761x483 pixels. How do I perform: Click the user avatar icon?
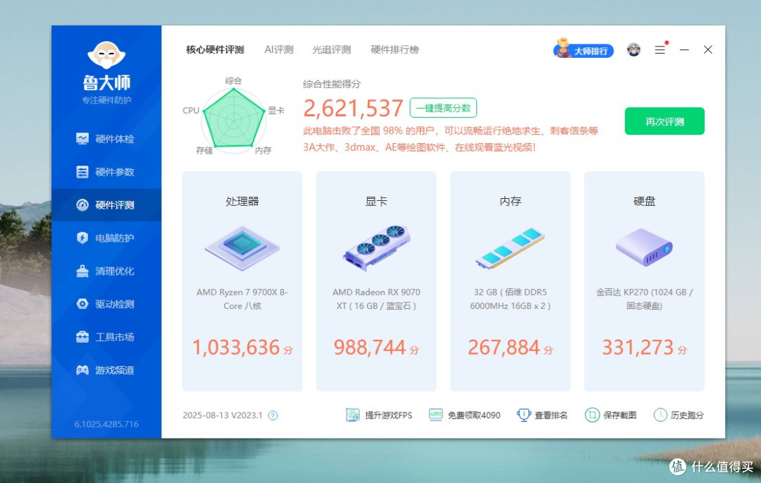click(633, 49)
